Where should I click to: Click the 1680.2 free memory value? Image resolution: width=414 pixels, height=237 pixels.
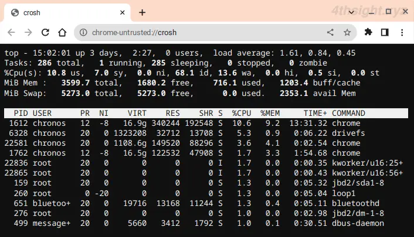coord(151,83)
